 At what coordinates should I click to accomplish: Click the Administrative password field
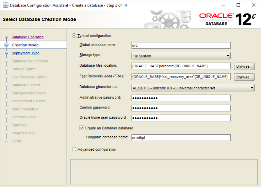pyautogui.click(x=181, y=98)
